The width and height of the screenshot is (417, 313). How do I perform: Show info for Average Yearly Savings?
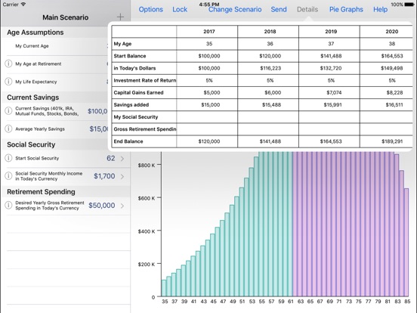point(8,129)
